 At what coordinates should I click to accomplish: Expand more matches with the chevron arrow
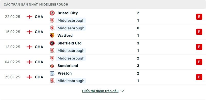point(122,91)
